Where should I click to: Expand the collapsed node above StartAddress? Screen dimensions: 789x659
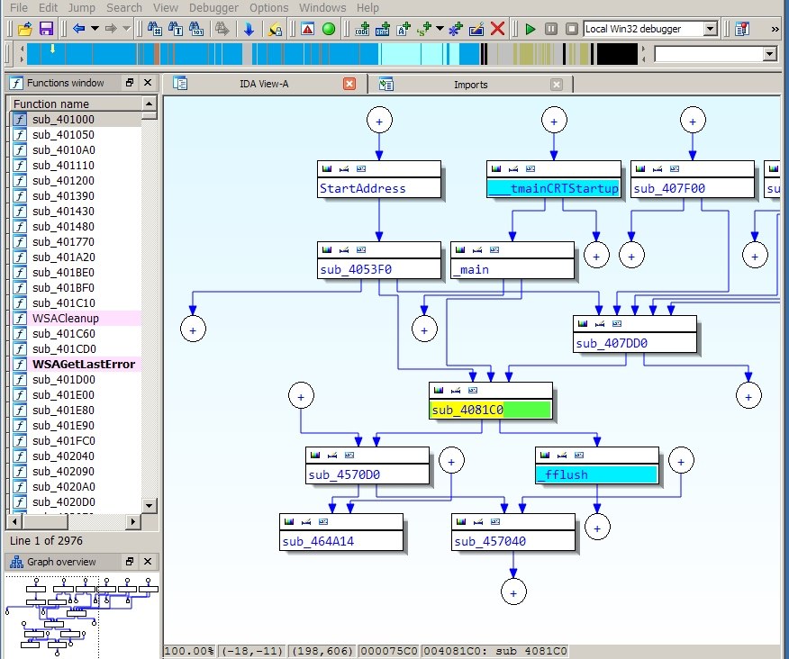coord(379,120)
